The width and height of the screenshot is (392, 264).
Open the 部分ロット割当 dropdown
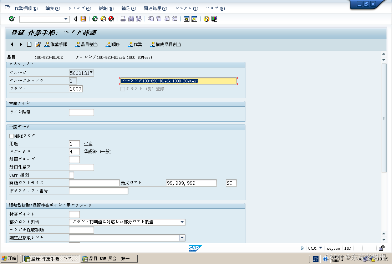[182, 222]
